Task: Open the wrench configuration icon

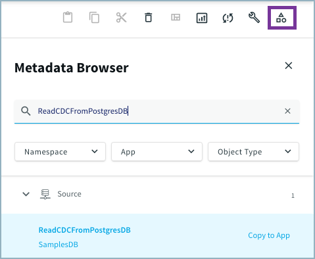Action: point(254,18)
